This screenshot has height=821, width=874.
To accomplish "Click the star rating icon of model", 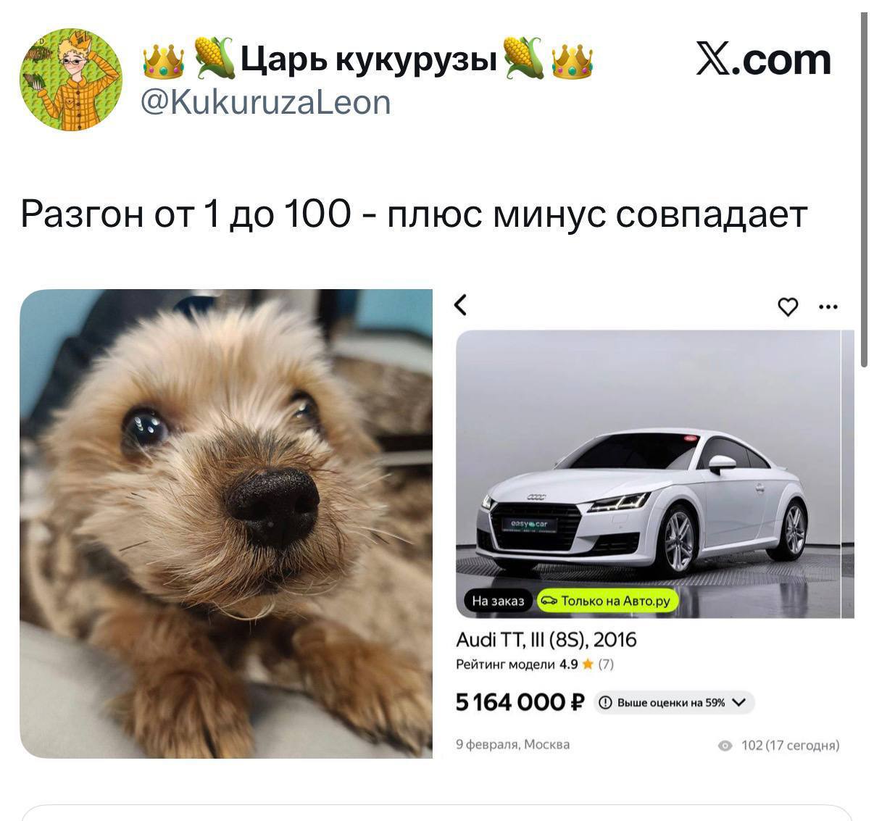I will (x=588, y=664).
